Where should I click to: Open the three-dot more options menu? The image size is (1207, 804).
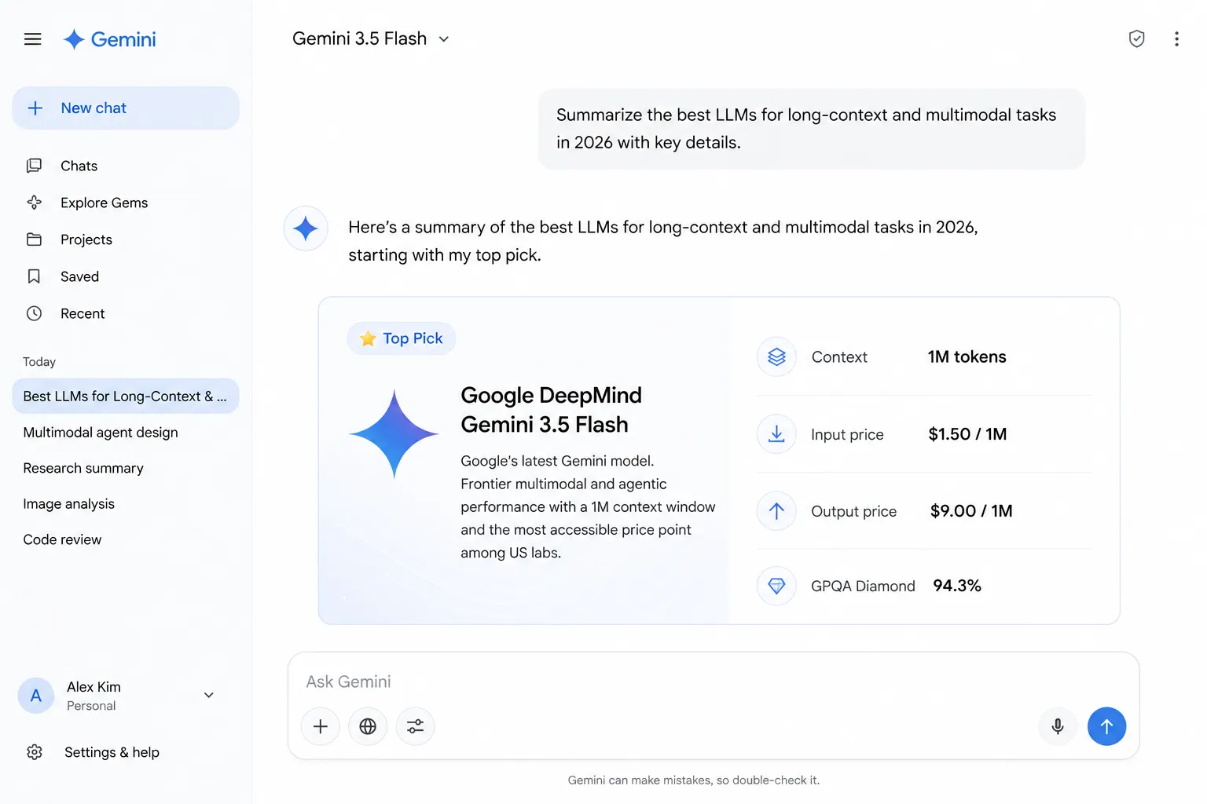pos(1176,38)
